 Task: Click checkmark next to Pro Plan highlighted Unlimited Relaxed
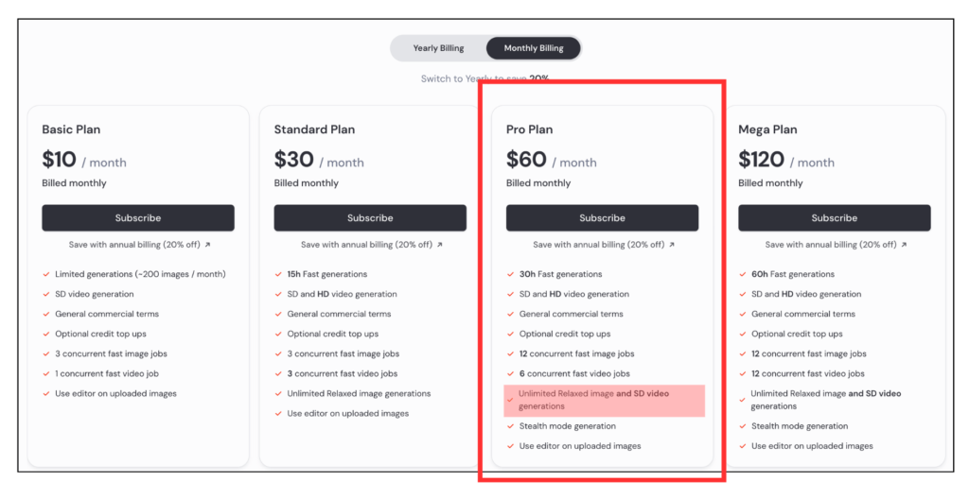tap(510, 400)
